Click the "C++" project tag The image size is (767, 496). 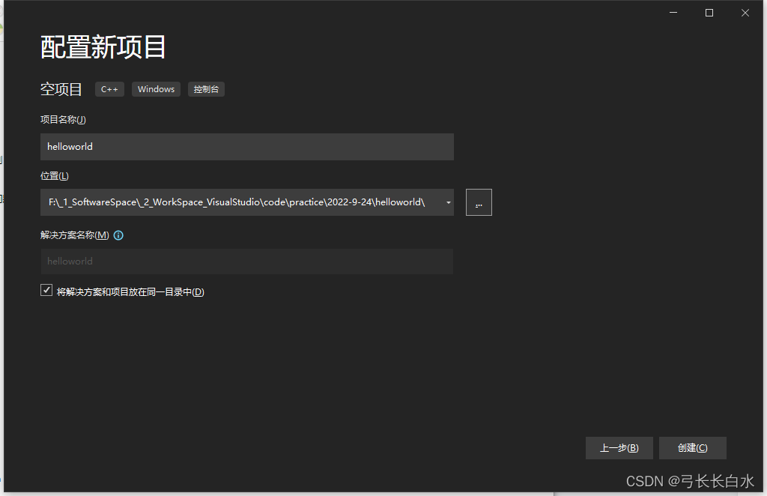tap(109, 88)
